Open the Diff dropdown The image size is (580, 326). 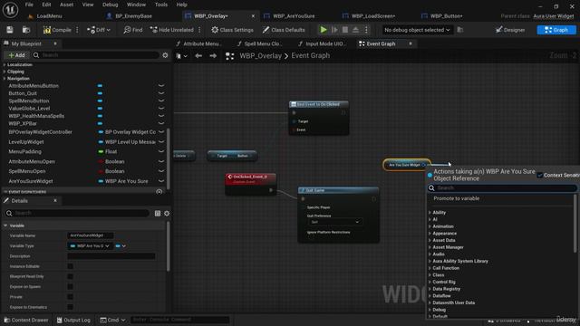(99, 30)
